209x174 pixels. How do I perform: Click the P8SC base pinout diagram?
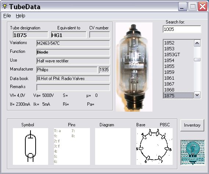click(154, 146)
